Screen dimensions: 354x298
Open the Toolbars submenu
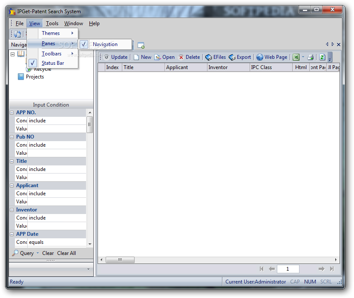coord(52,54)
